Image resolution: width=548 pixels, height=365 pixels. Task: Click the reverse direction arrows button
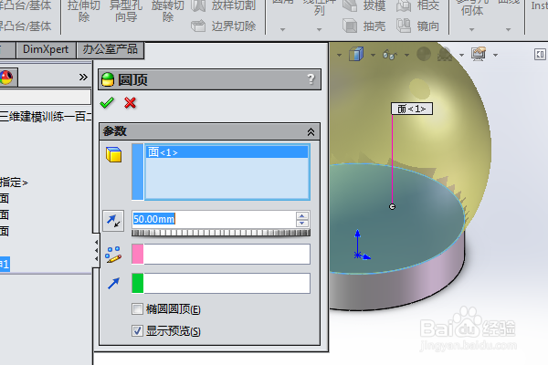pos(113,221)
